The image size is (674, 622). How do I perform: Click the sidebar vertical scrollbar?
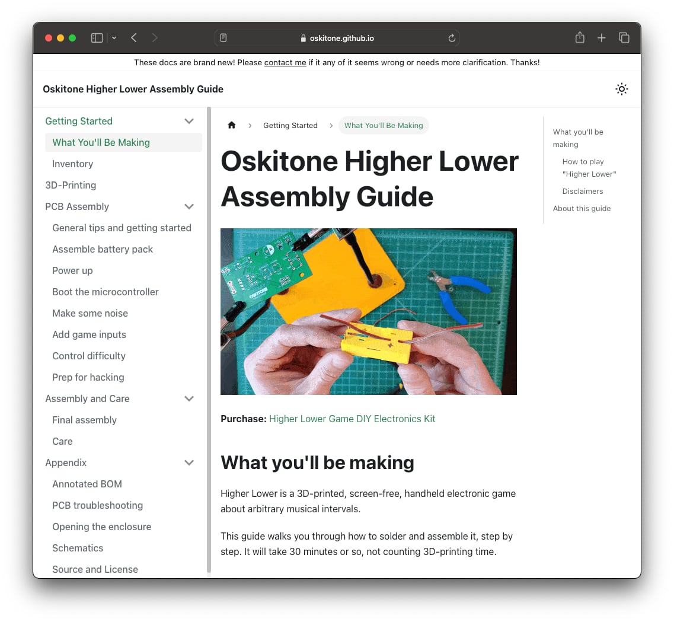coord(209,340)
